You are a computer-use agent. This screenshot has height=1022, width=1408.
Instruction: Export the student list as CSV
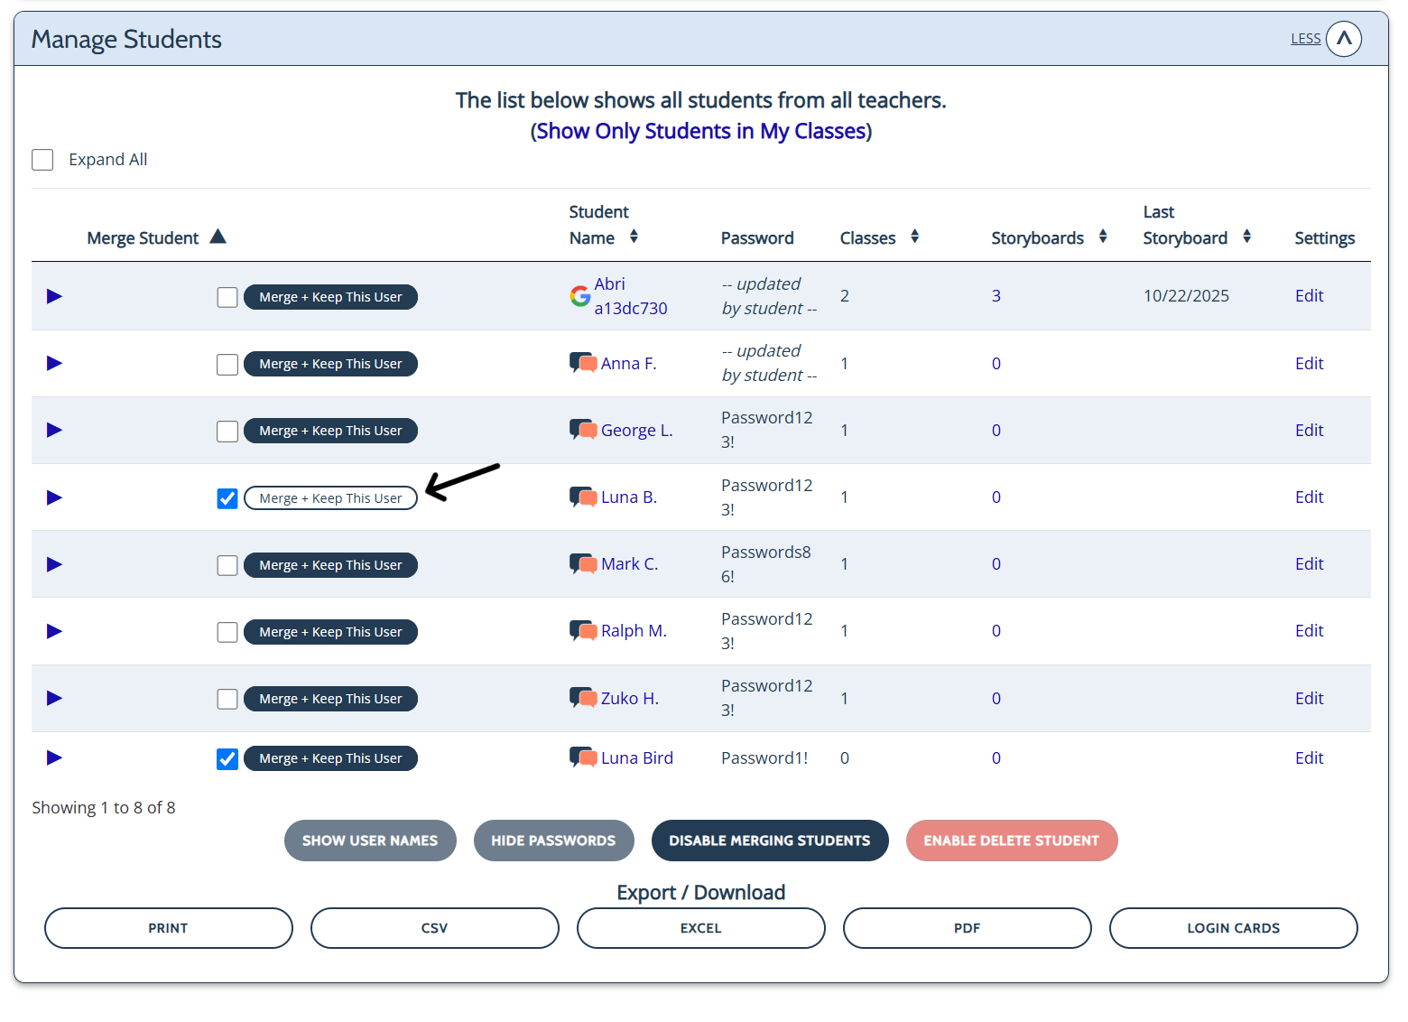[434, 928]
